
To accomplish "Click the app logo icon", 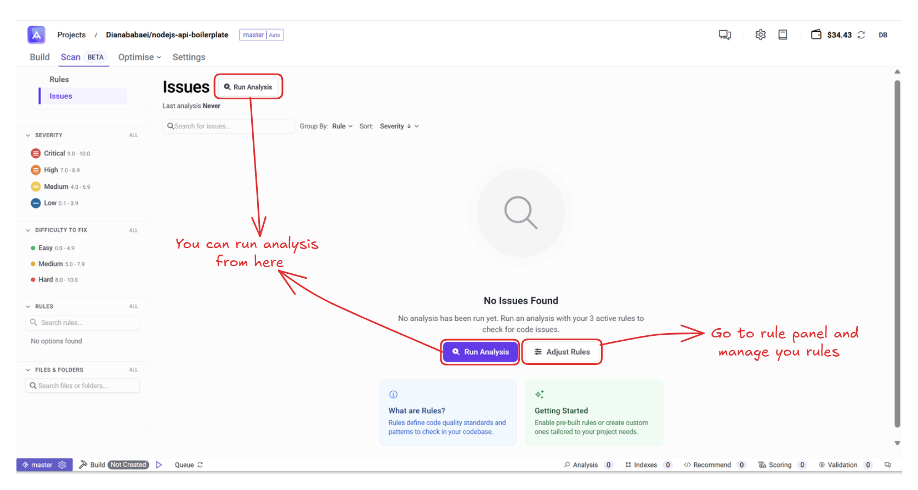I will pyautogui.click(x=36, y=35).
